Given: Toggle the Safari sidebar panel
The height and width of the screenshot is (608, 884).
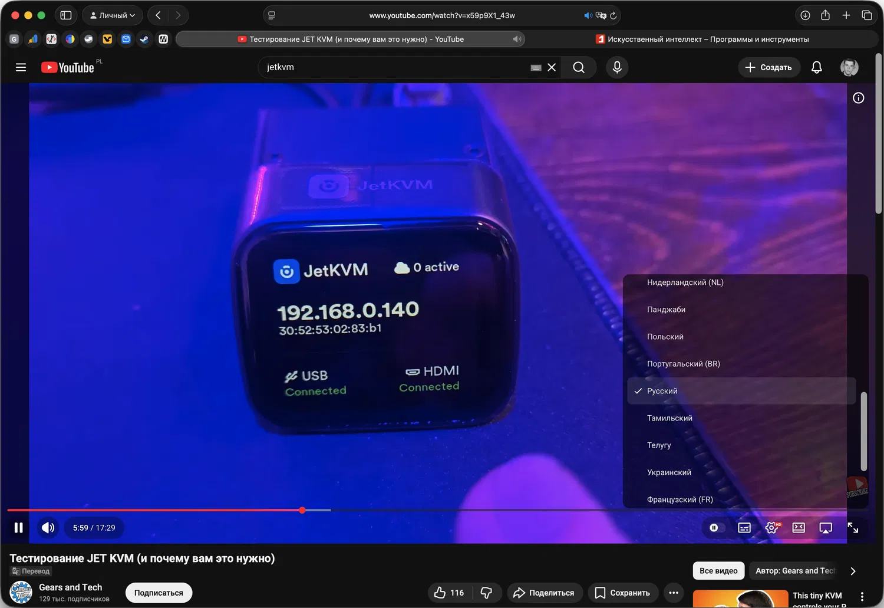Looking at the screenshot, I should [x=66, y=15].
